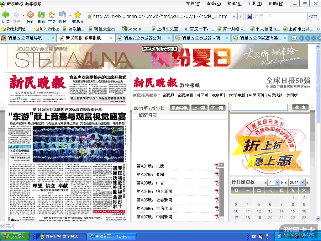Go to home page via 主页 icon
Viewport: 321px width, 241px height.
[52, 14]
